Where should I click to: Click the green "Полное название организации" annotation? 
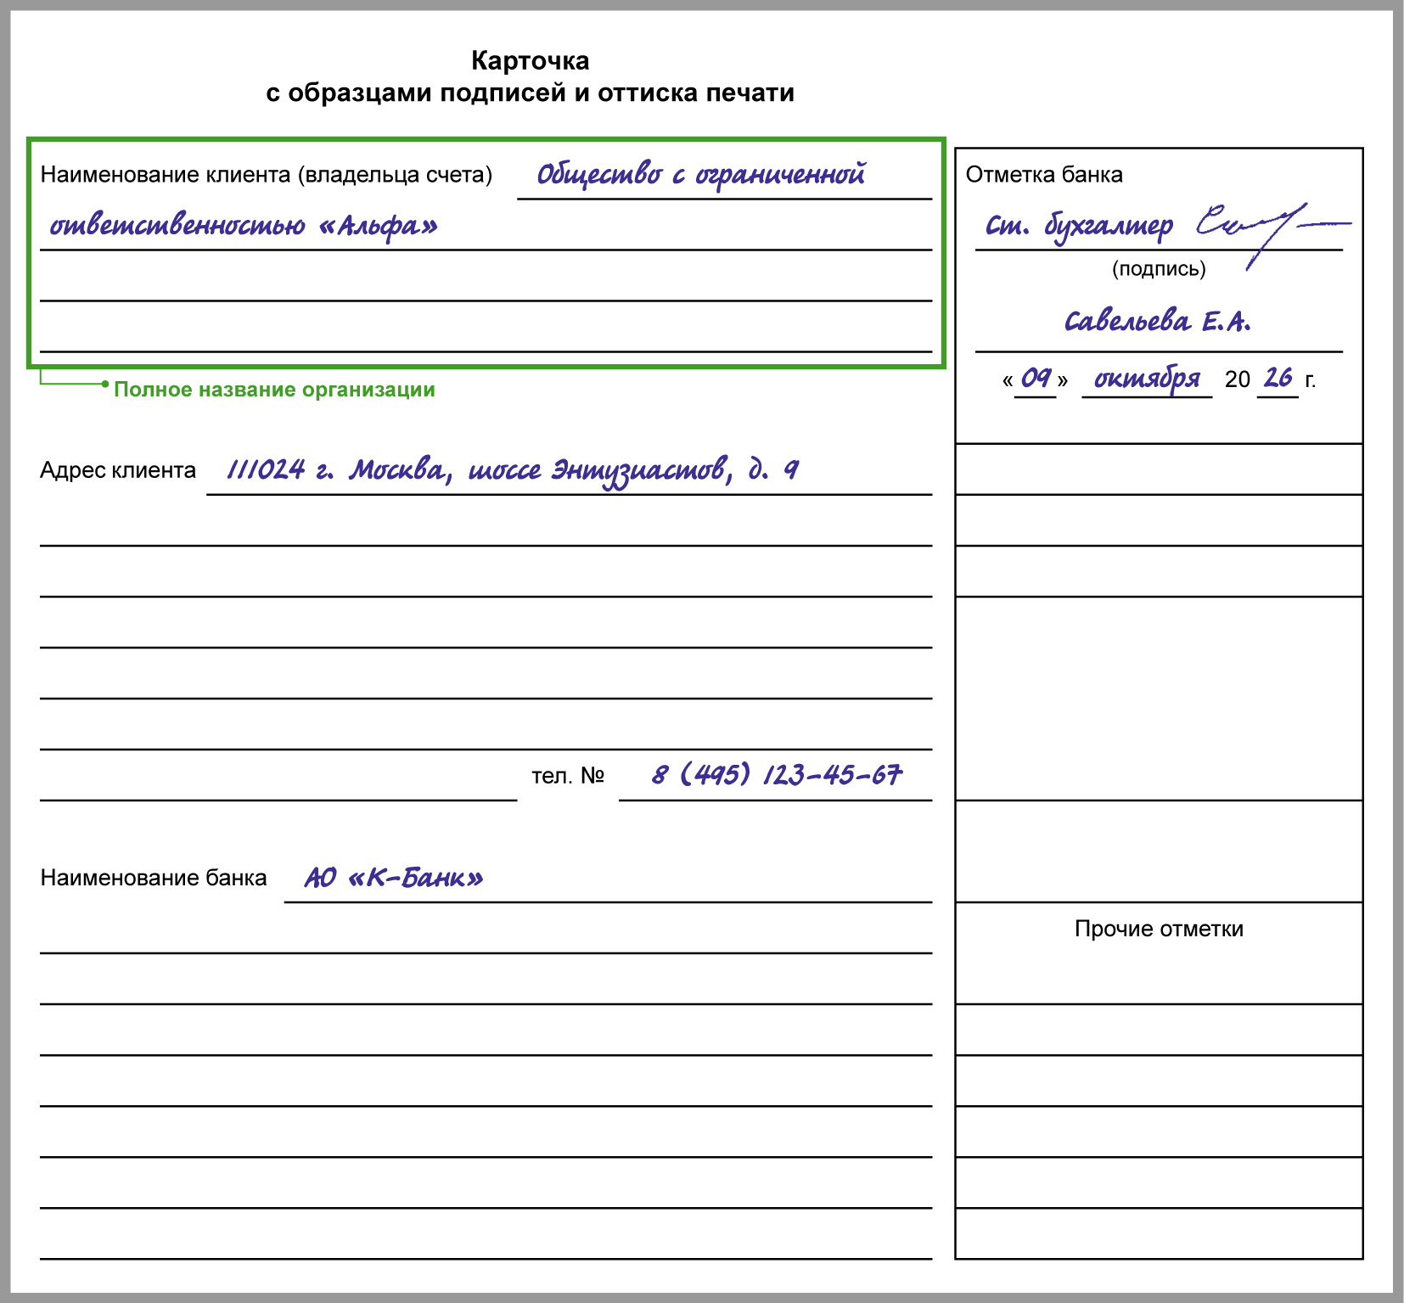274,390
